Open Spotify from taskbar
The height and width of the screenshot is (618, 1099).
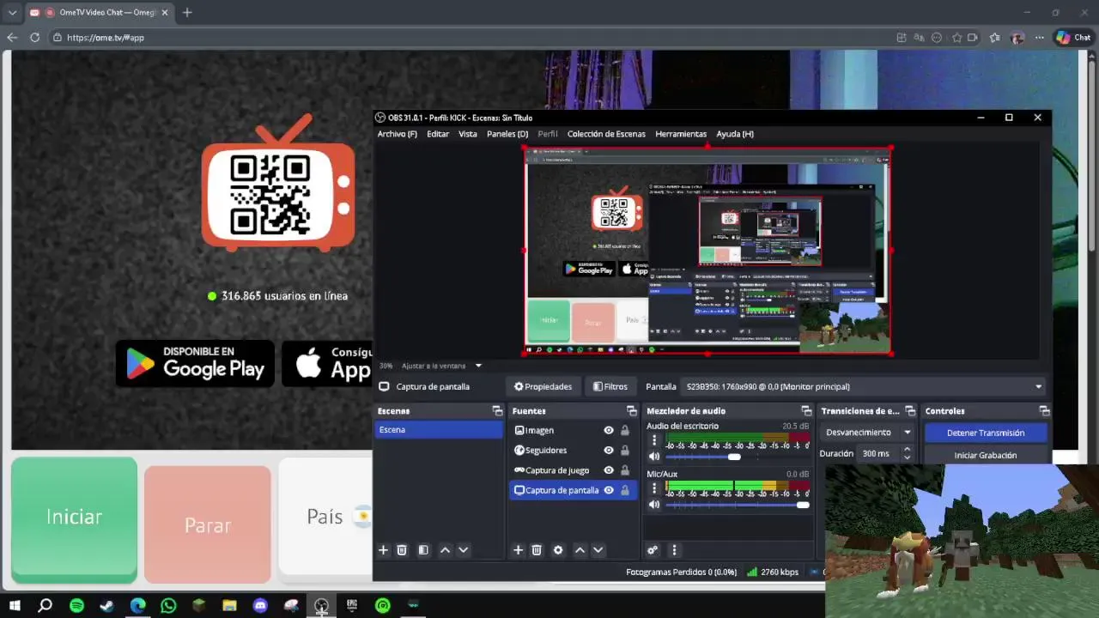(76, 605)
